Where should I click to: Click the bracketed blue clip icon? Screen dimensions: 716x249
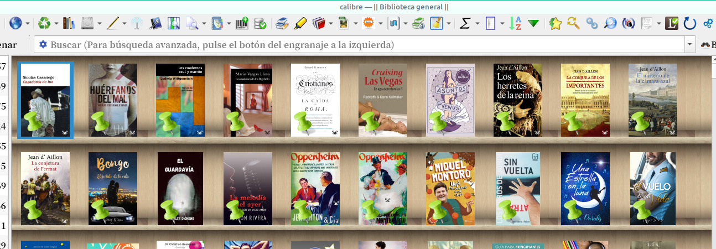click(393, 23)
